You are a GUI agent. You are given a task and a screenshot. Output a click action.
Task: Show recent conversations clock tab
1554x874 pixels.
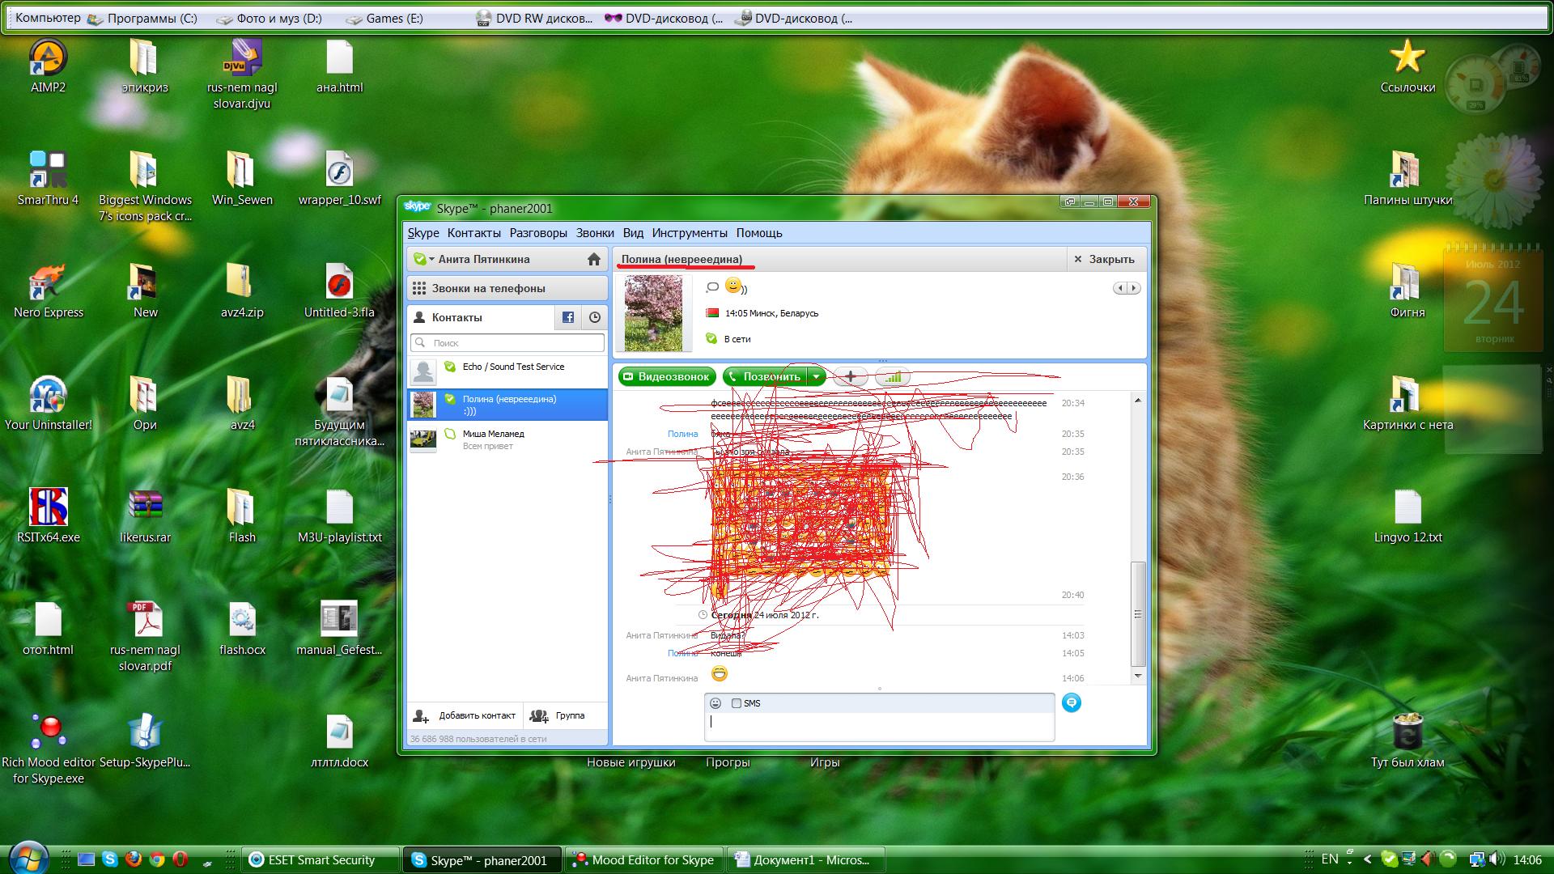pyautogui.click(x=595, y=317)
